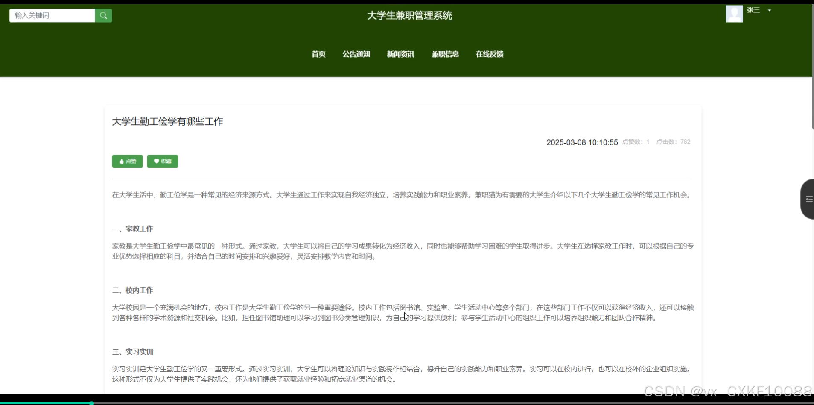Click the search magnifier icon button

(x=103, y=15)
